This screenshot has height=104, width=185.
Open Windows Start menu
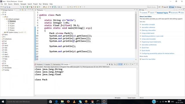pos(3,101)
